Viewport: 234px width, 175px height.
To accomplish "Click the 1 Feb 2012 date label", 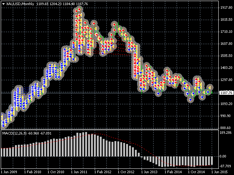I will [103, 172].
